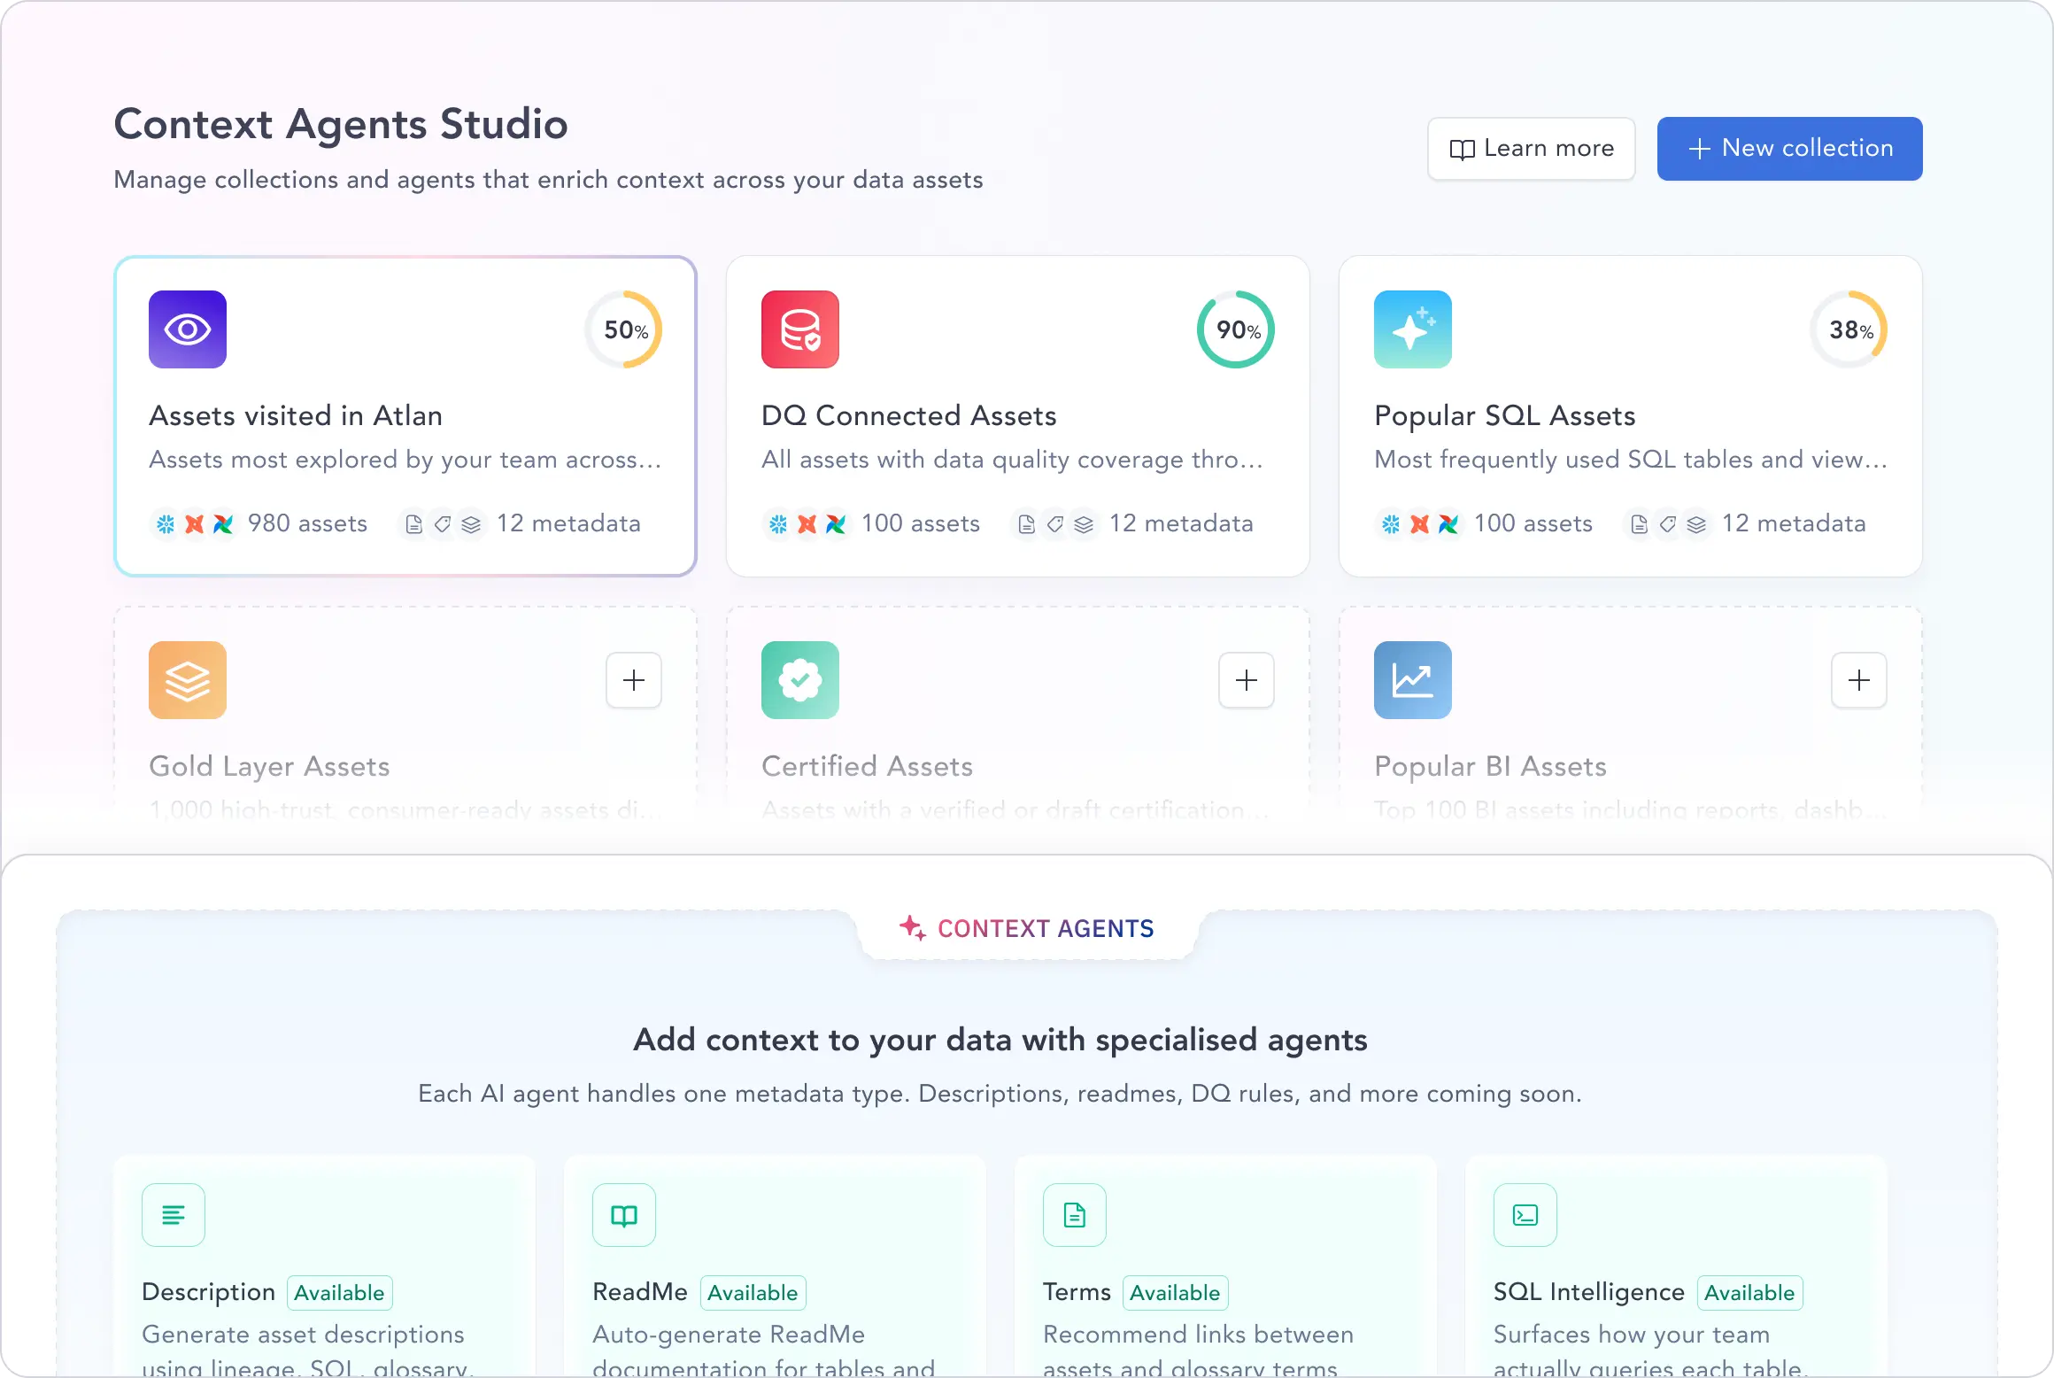This screenshot has height=1378, width=2054.
Task: Click the shield database icon on DQ Connected Assets
Action: tap(799, 329)
